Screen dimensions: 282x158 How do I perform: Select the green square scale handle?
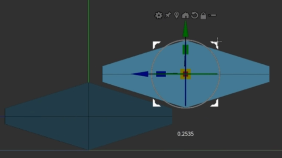pyautogui.click(x=186, y=50)
